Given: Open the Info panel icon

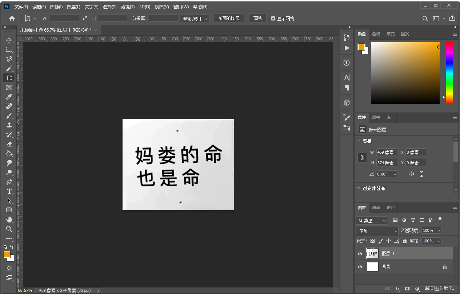Looking at the screenshot, I should point(347,63).
